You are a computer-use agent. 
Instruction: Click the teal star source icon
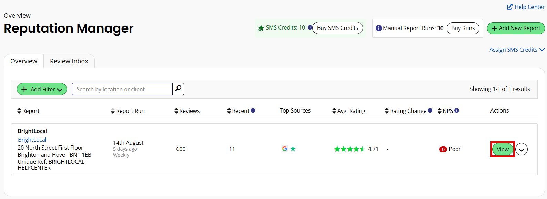[293, 149]
